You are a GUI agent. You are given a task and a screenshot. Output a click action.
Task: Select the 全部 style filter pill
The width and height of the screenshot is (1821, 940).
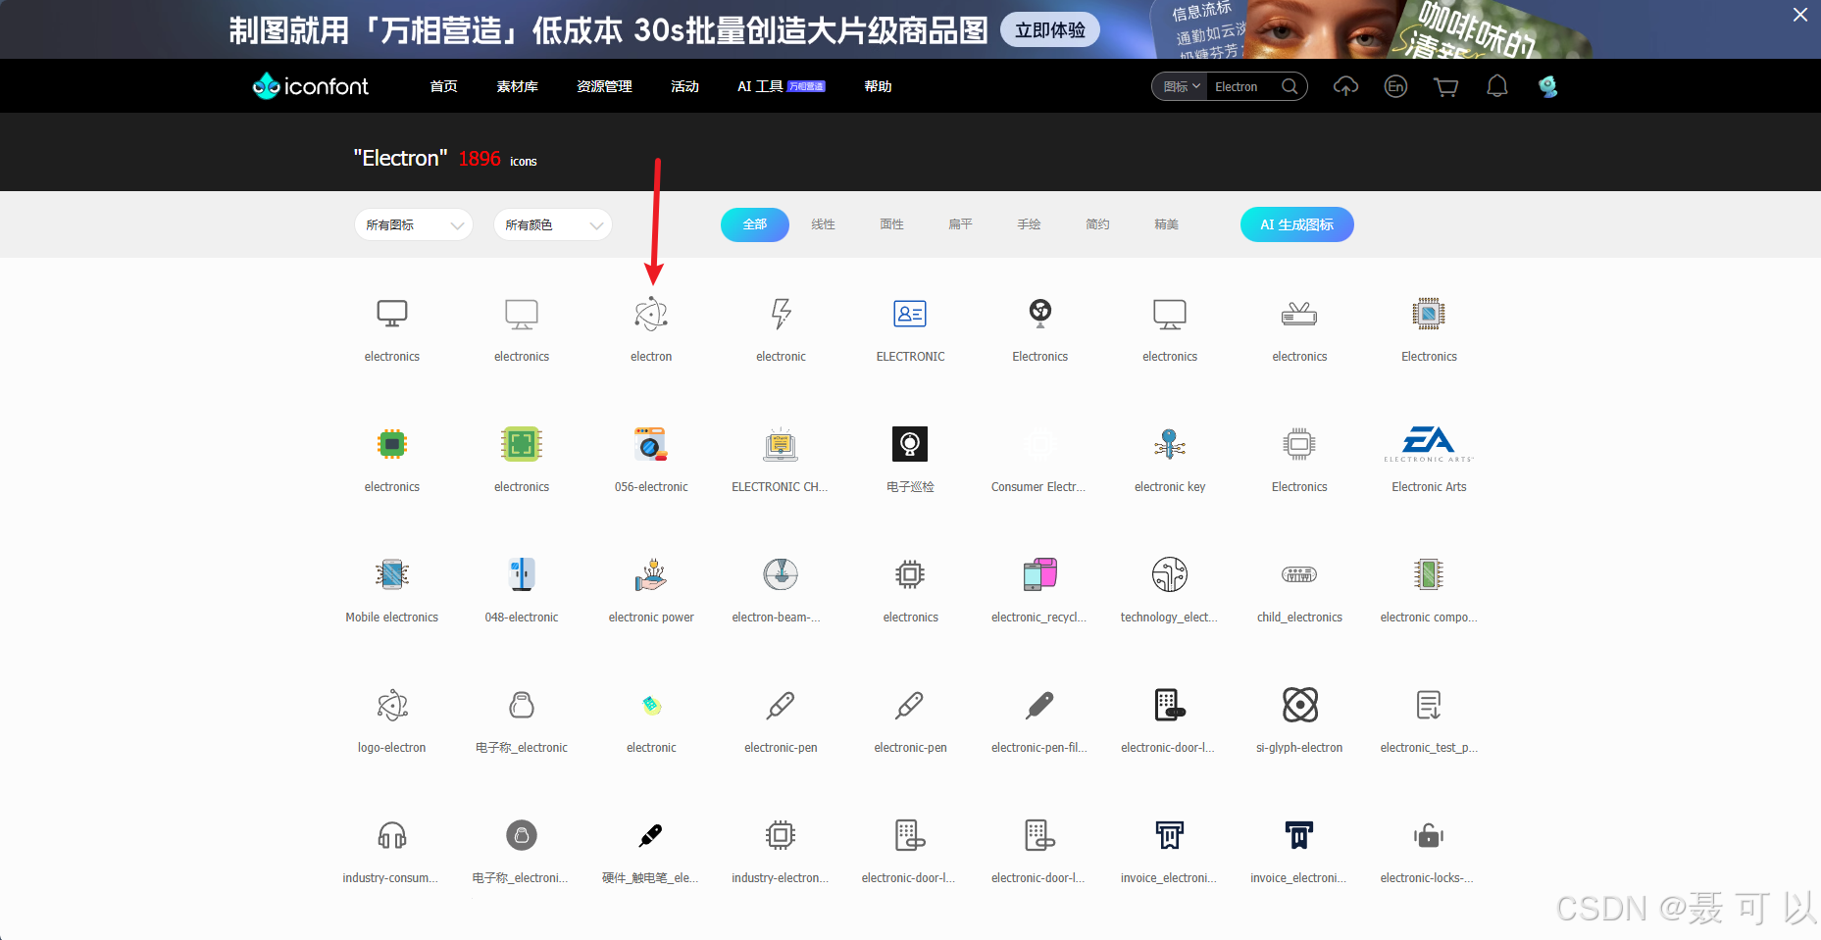[754, 224]
